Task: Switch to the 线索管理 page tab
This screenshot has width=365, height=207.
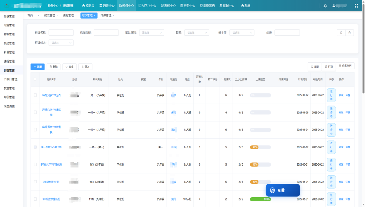Action: 50,16
